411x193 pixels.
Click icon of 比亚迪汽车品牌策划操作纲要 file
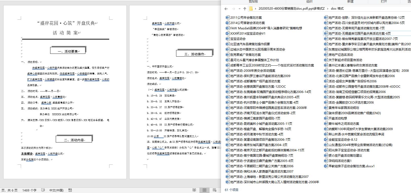coord(228,44)
